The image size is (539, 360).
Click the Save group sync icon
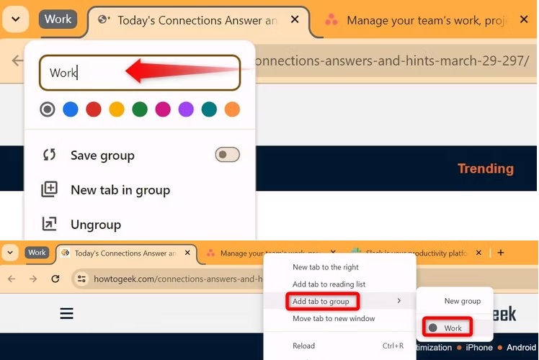point(49,156)
